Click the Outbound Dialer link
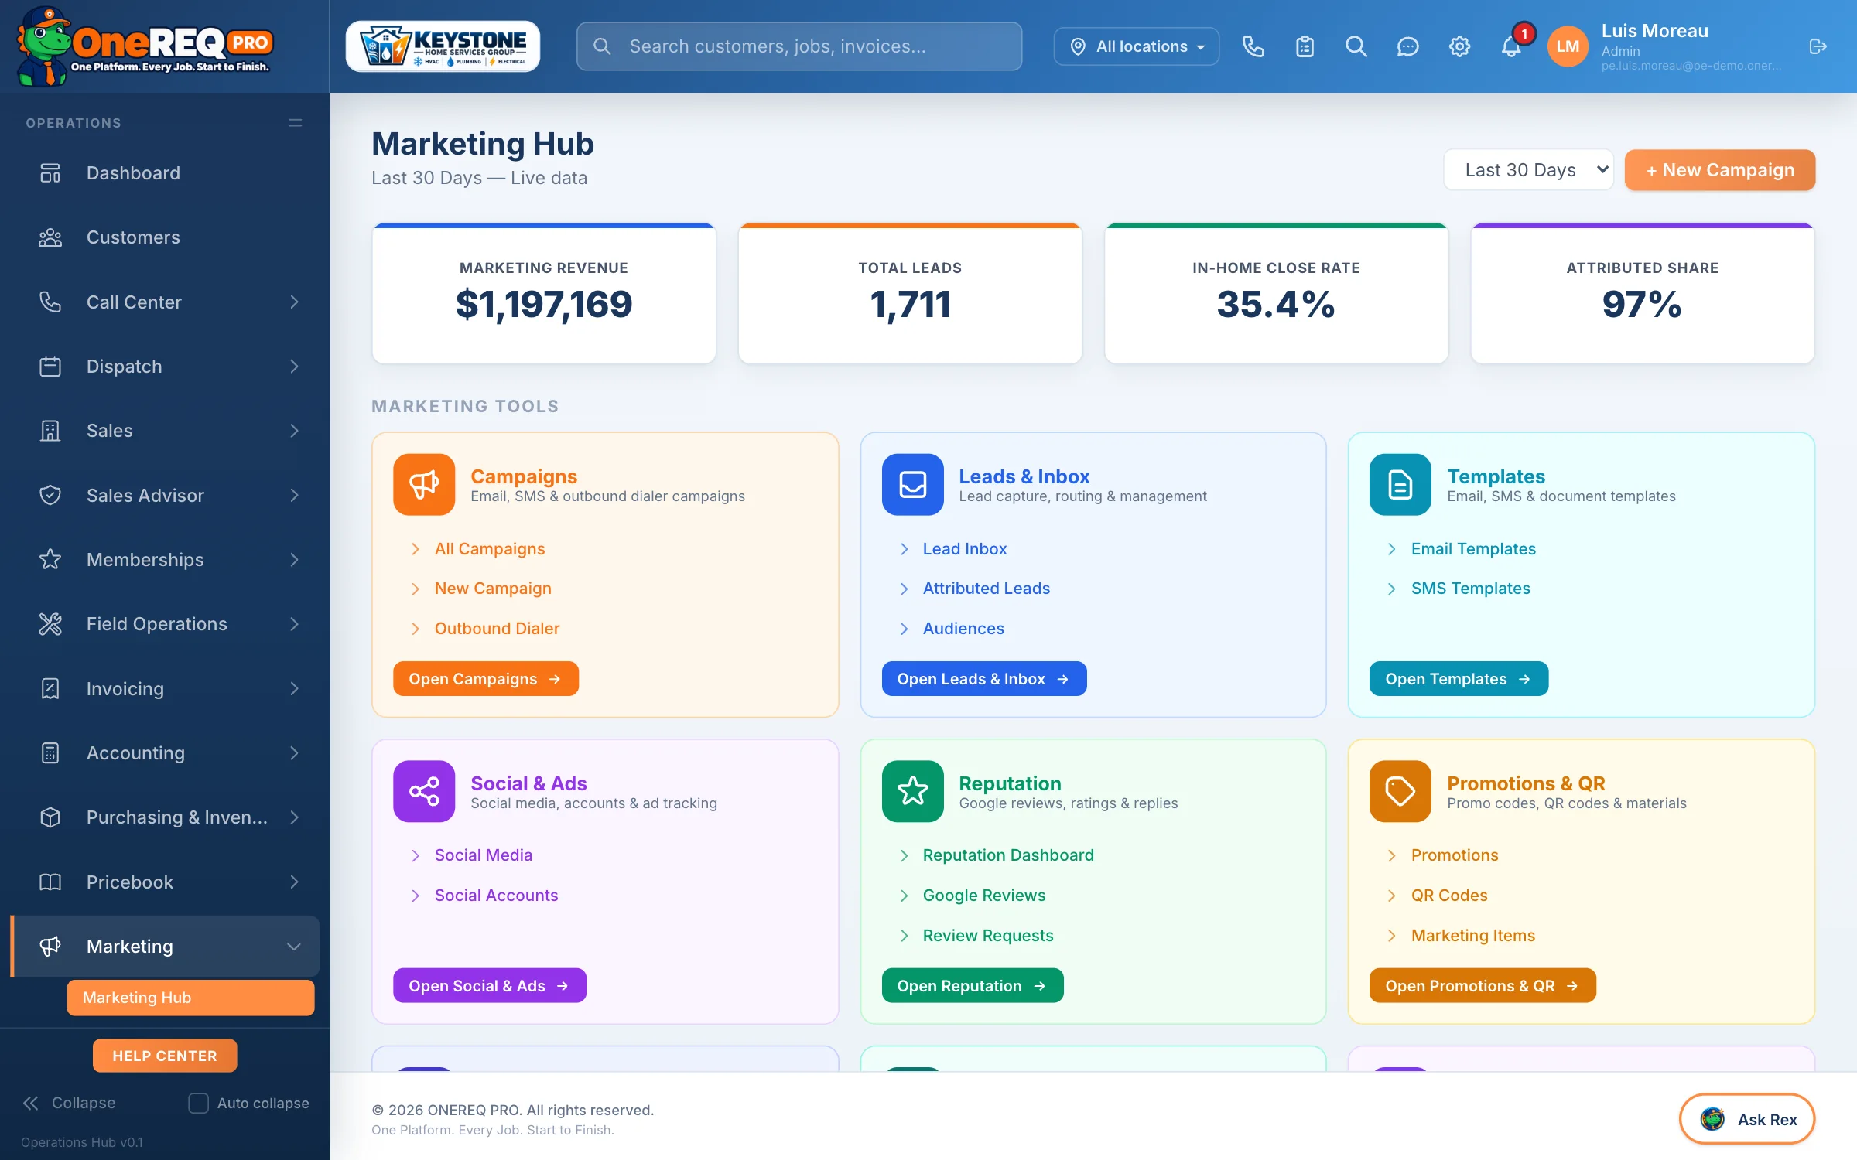Viewport: 1857px width, 1160px height. [x=497, y=629]
